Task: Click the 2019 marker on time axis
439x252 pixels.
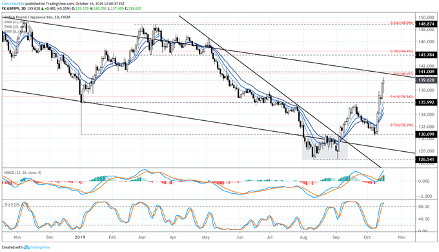Action: (x=80, y=237)
